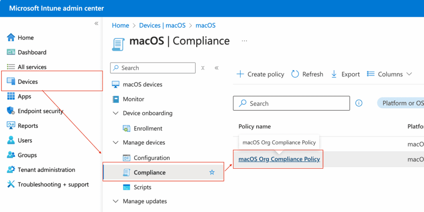Click Create policy button

(260, 74)
